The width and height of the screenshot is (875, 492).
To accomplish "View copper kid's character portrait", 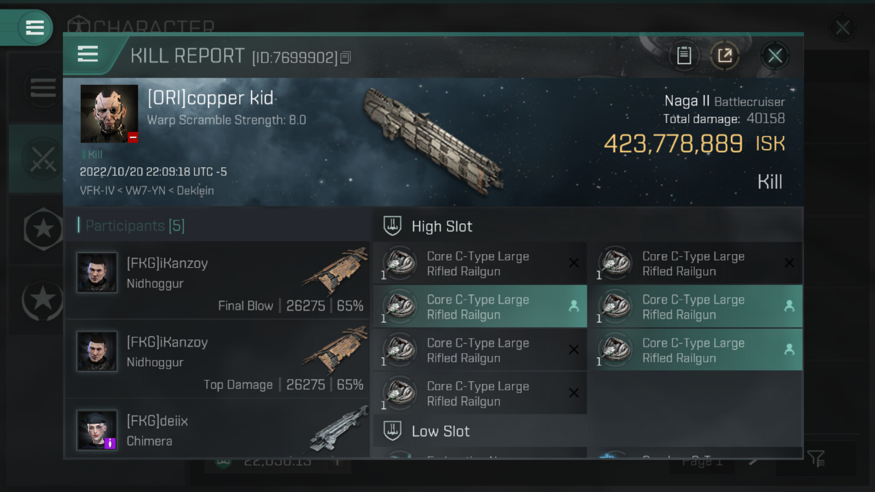I will click(109, 113).
